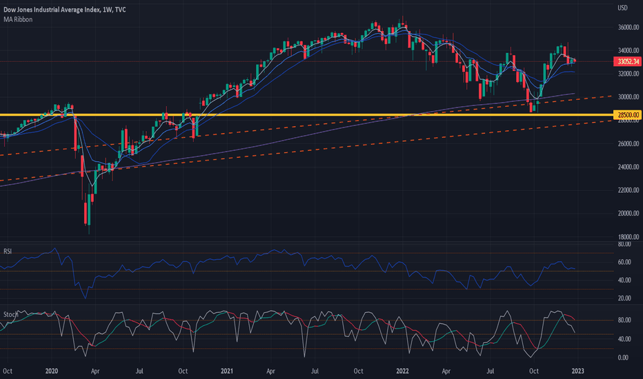Click the RSI scale value 60.00
643x379 pixels.
[624, 262]
